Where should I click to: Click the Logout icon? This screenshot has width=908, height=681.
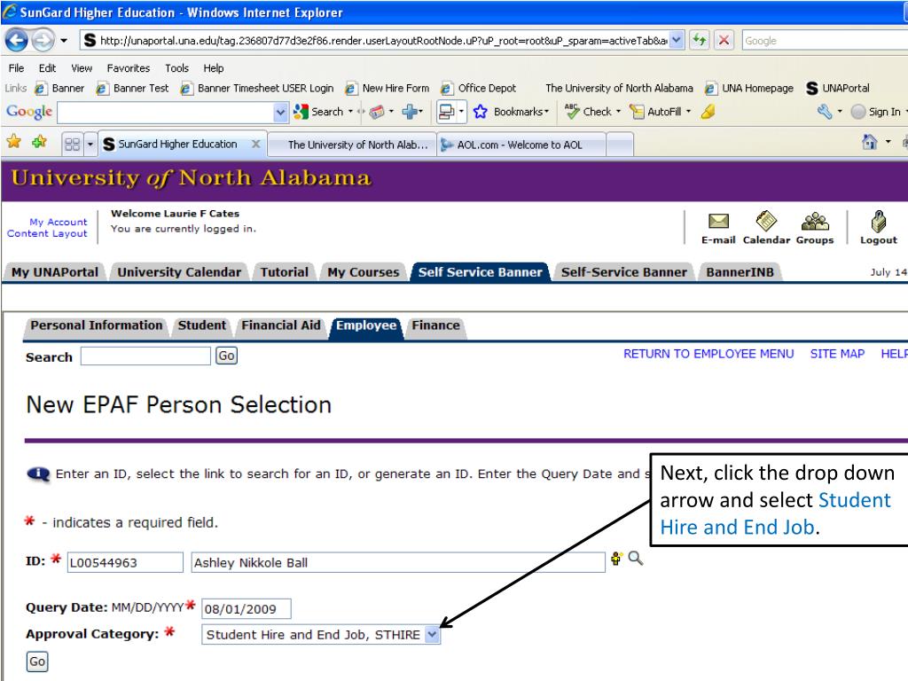coord(879,221)
